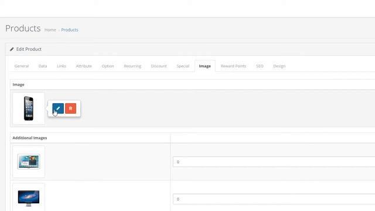Select the Attribute tab
The width and height of the screenshot is (375, 211).
point(84,66)
